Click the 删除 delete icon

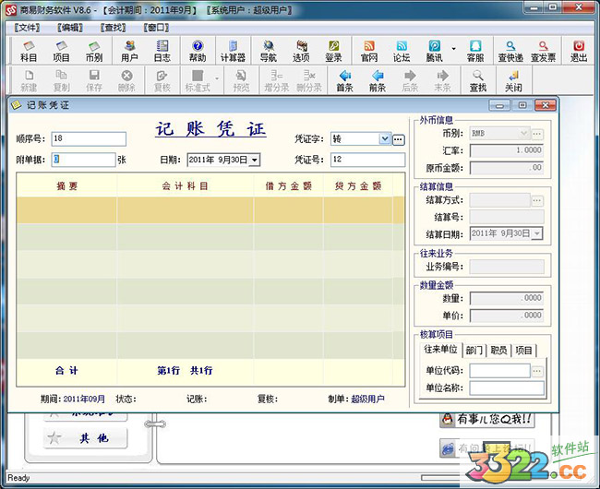[126, 81]
